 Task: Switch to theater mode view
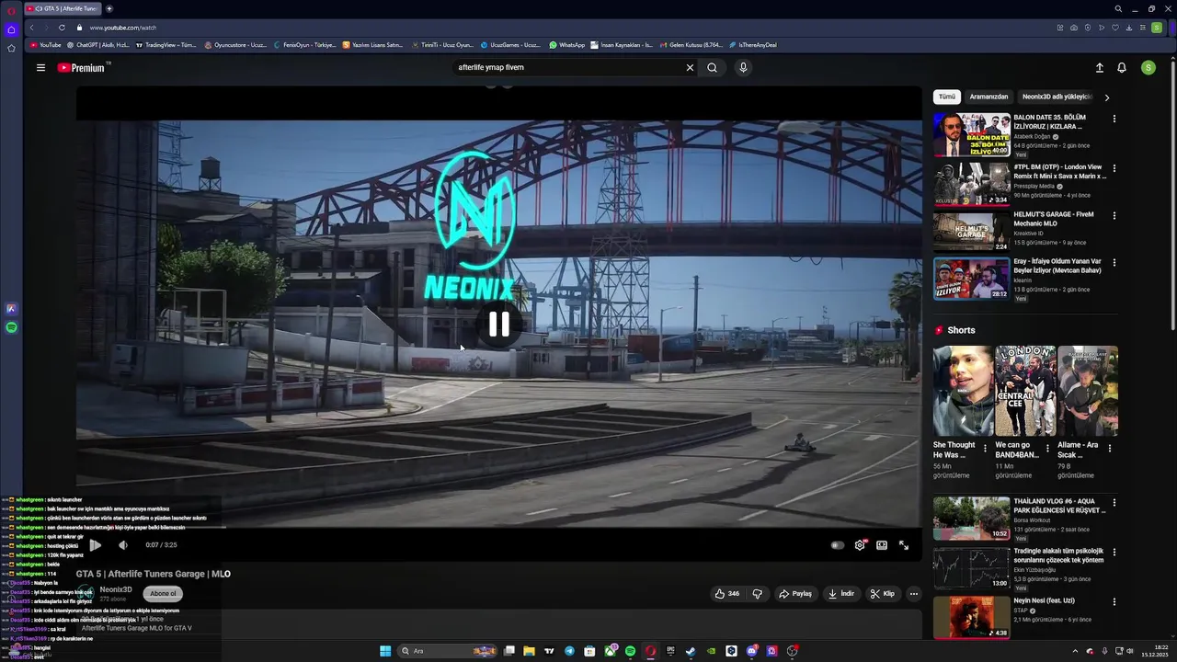click(x=882, y=545)
